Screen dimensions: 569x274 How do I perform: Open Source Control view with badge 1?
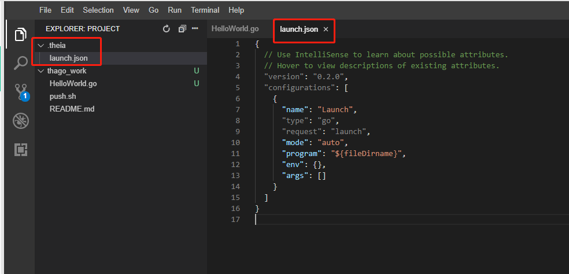(21, 92)
